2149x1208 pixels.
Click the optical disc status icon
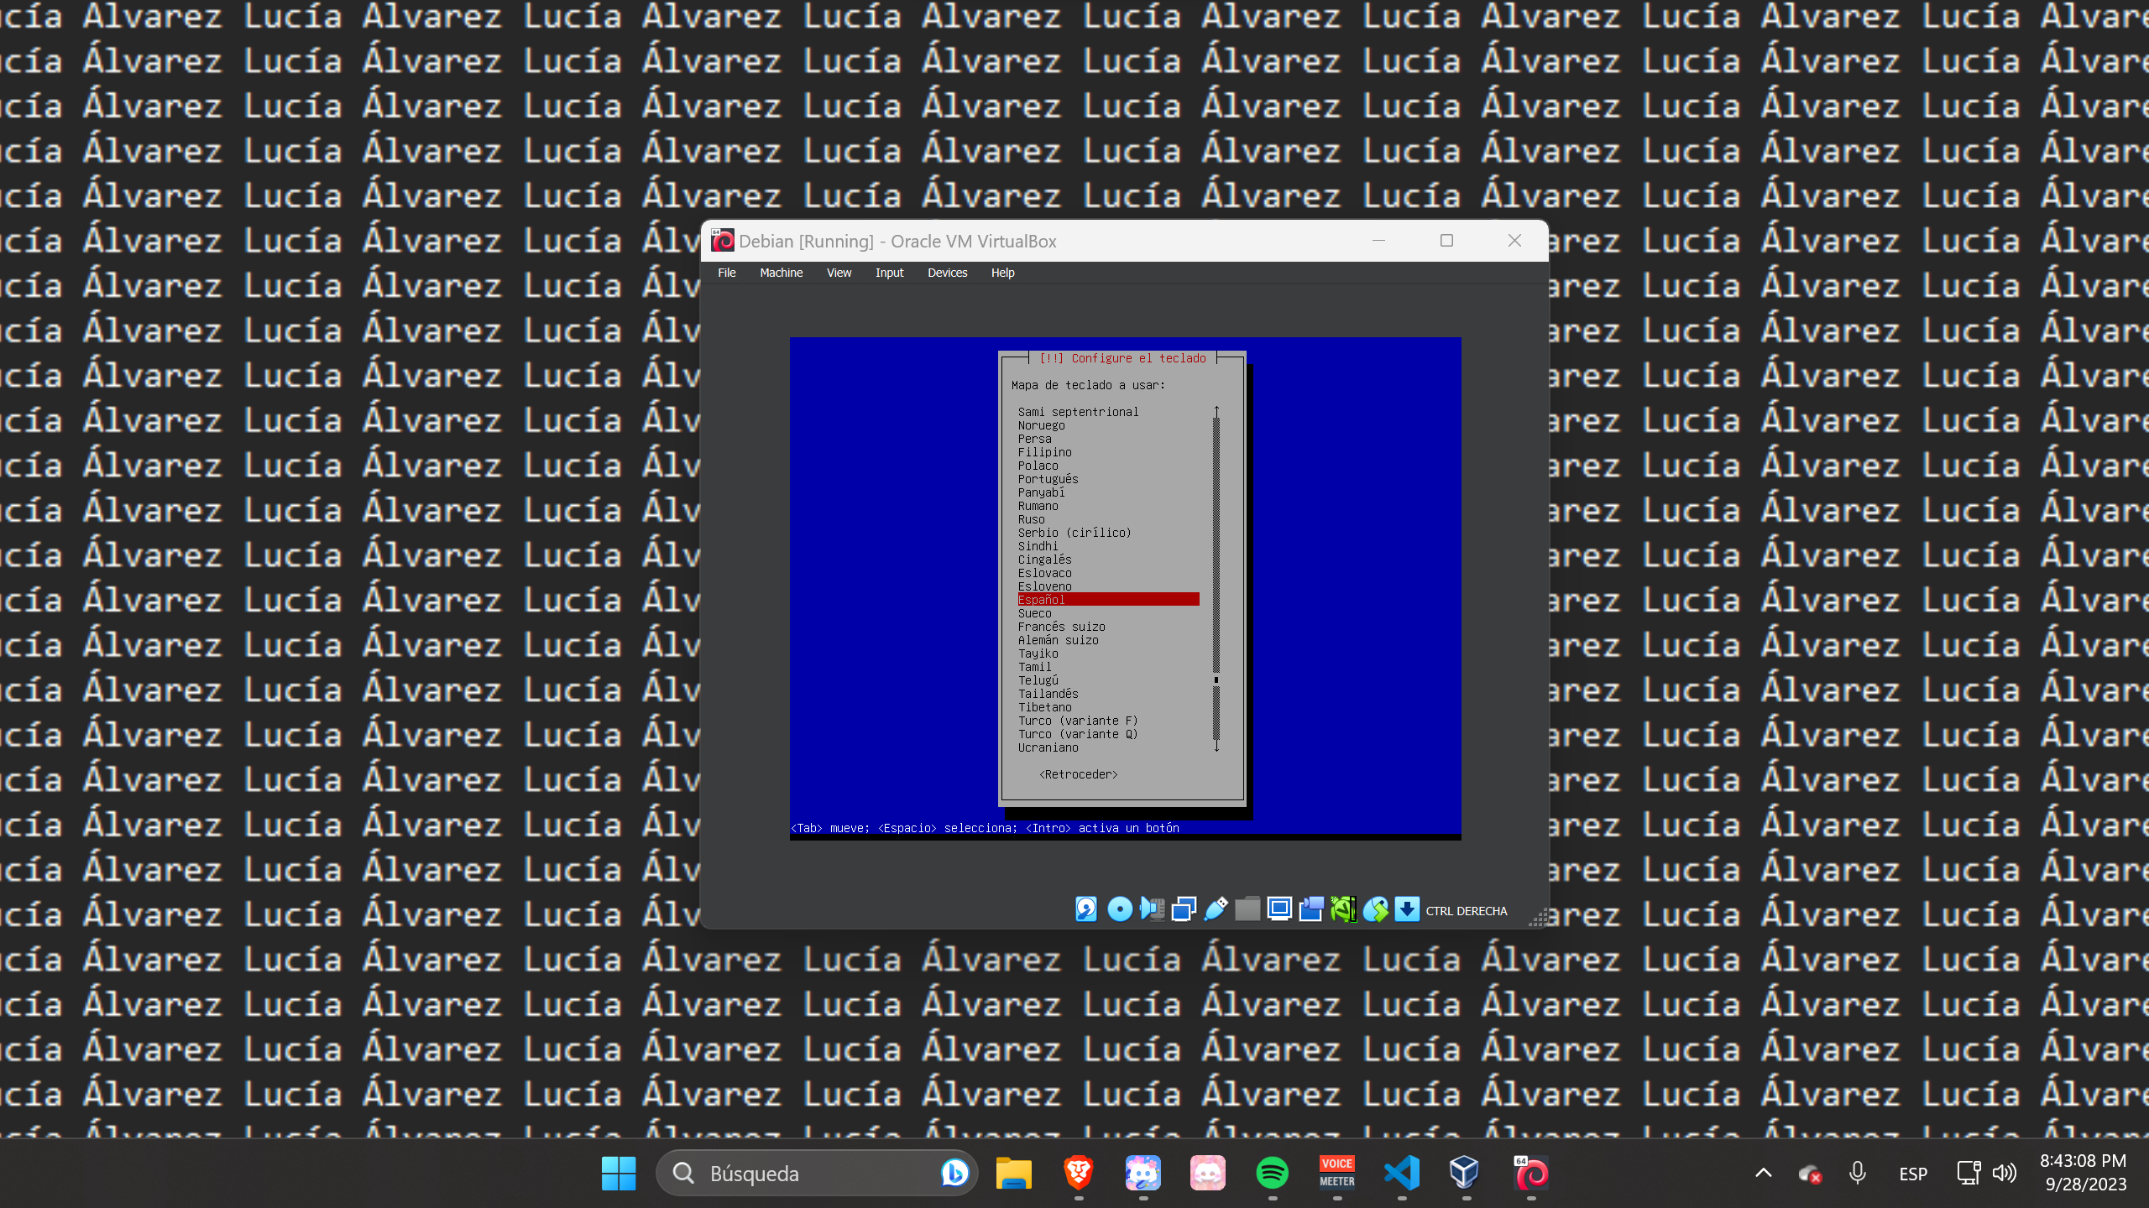point(1119,909)
